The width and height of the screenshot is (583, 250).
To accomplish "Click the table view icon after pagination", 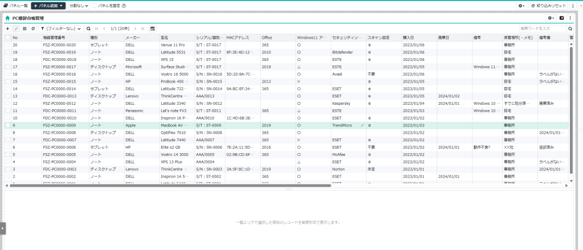I will pos(153,28).
